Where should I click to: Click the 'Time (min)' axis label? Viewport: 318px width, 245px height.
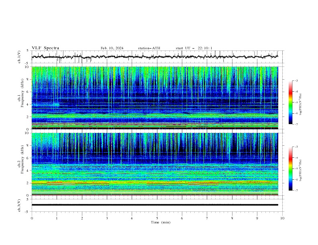point(161,222)
